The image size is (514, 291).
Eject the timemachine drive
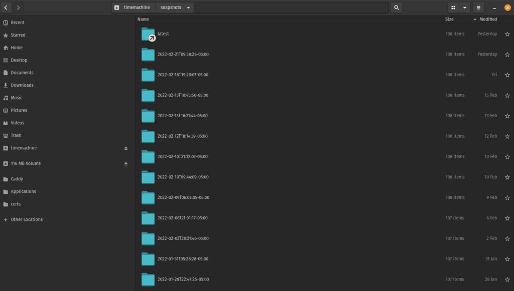(x=126, y=148)
